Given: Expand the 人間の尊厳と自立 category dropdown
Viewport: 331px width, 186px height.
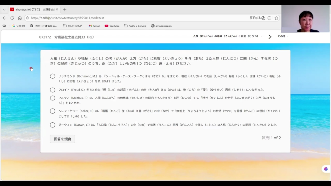Looking at the screenshot, I should pos(228,36).
